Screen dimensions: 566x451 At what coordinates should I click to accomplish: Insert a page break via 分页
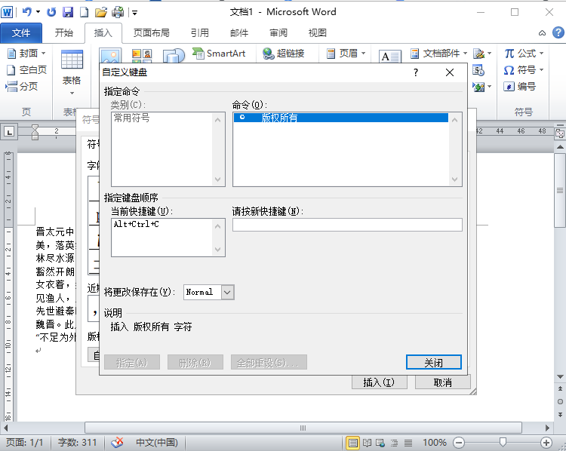click(x=22, y=86)
